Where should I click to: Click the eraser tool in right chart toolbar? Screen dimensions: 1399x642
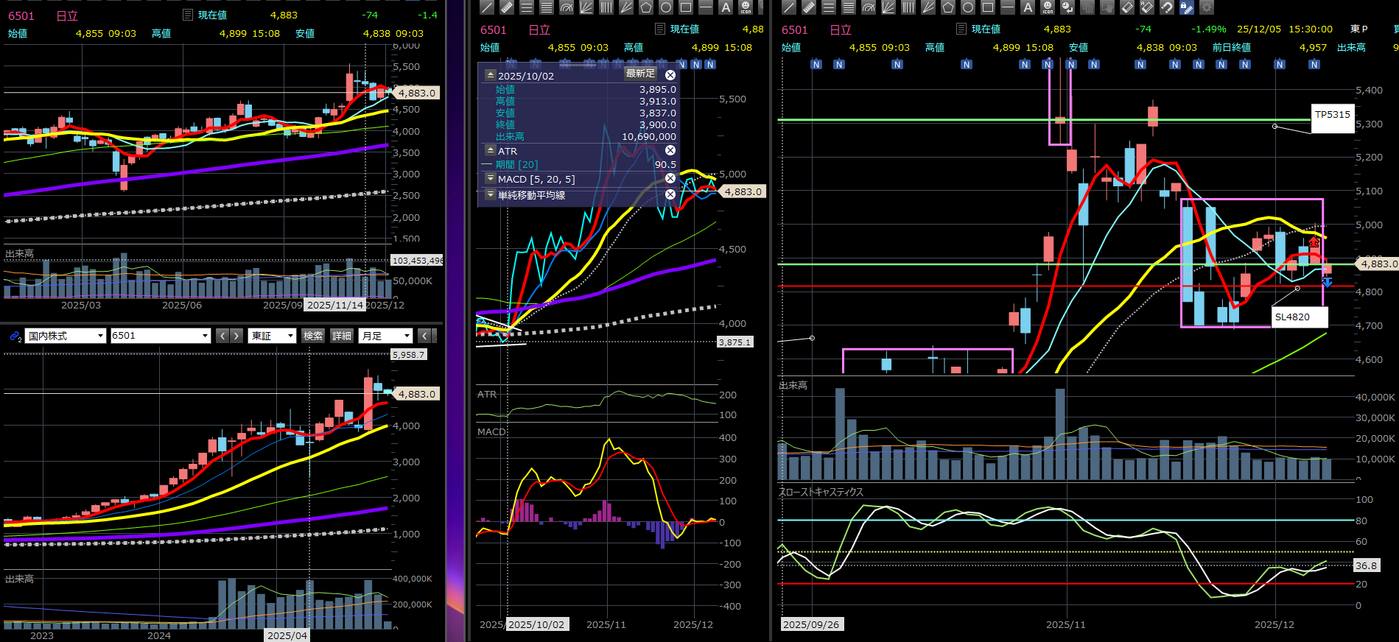click(1127, 7)
